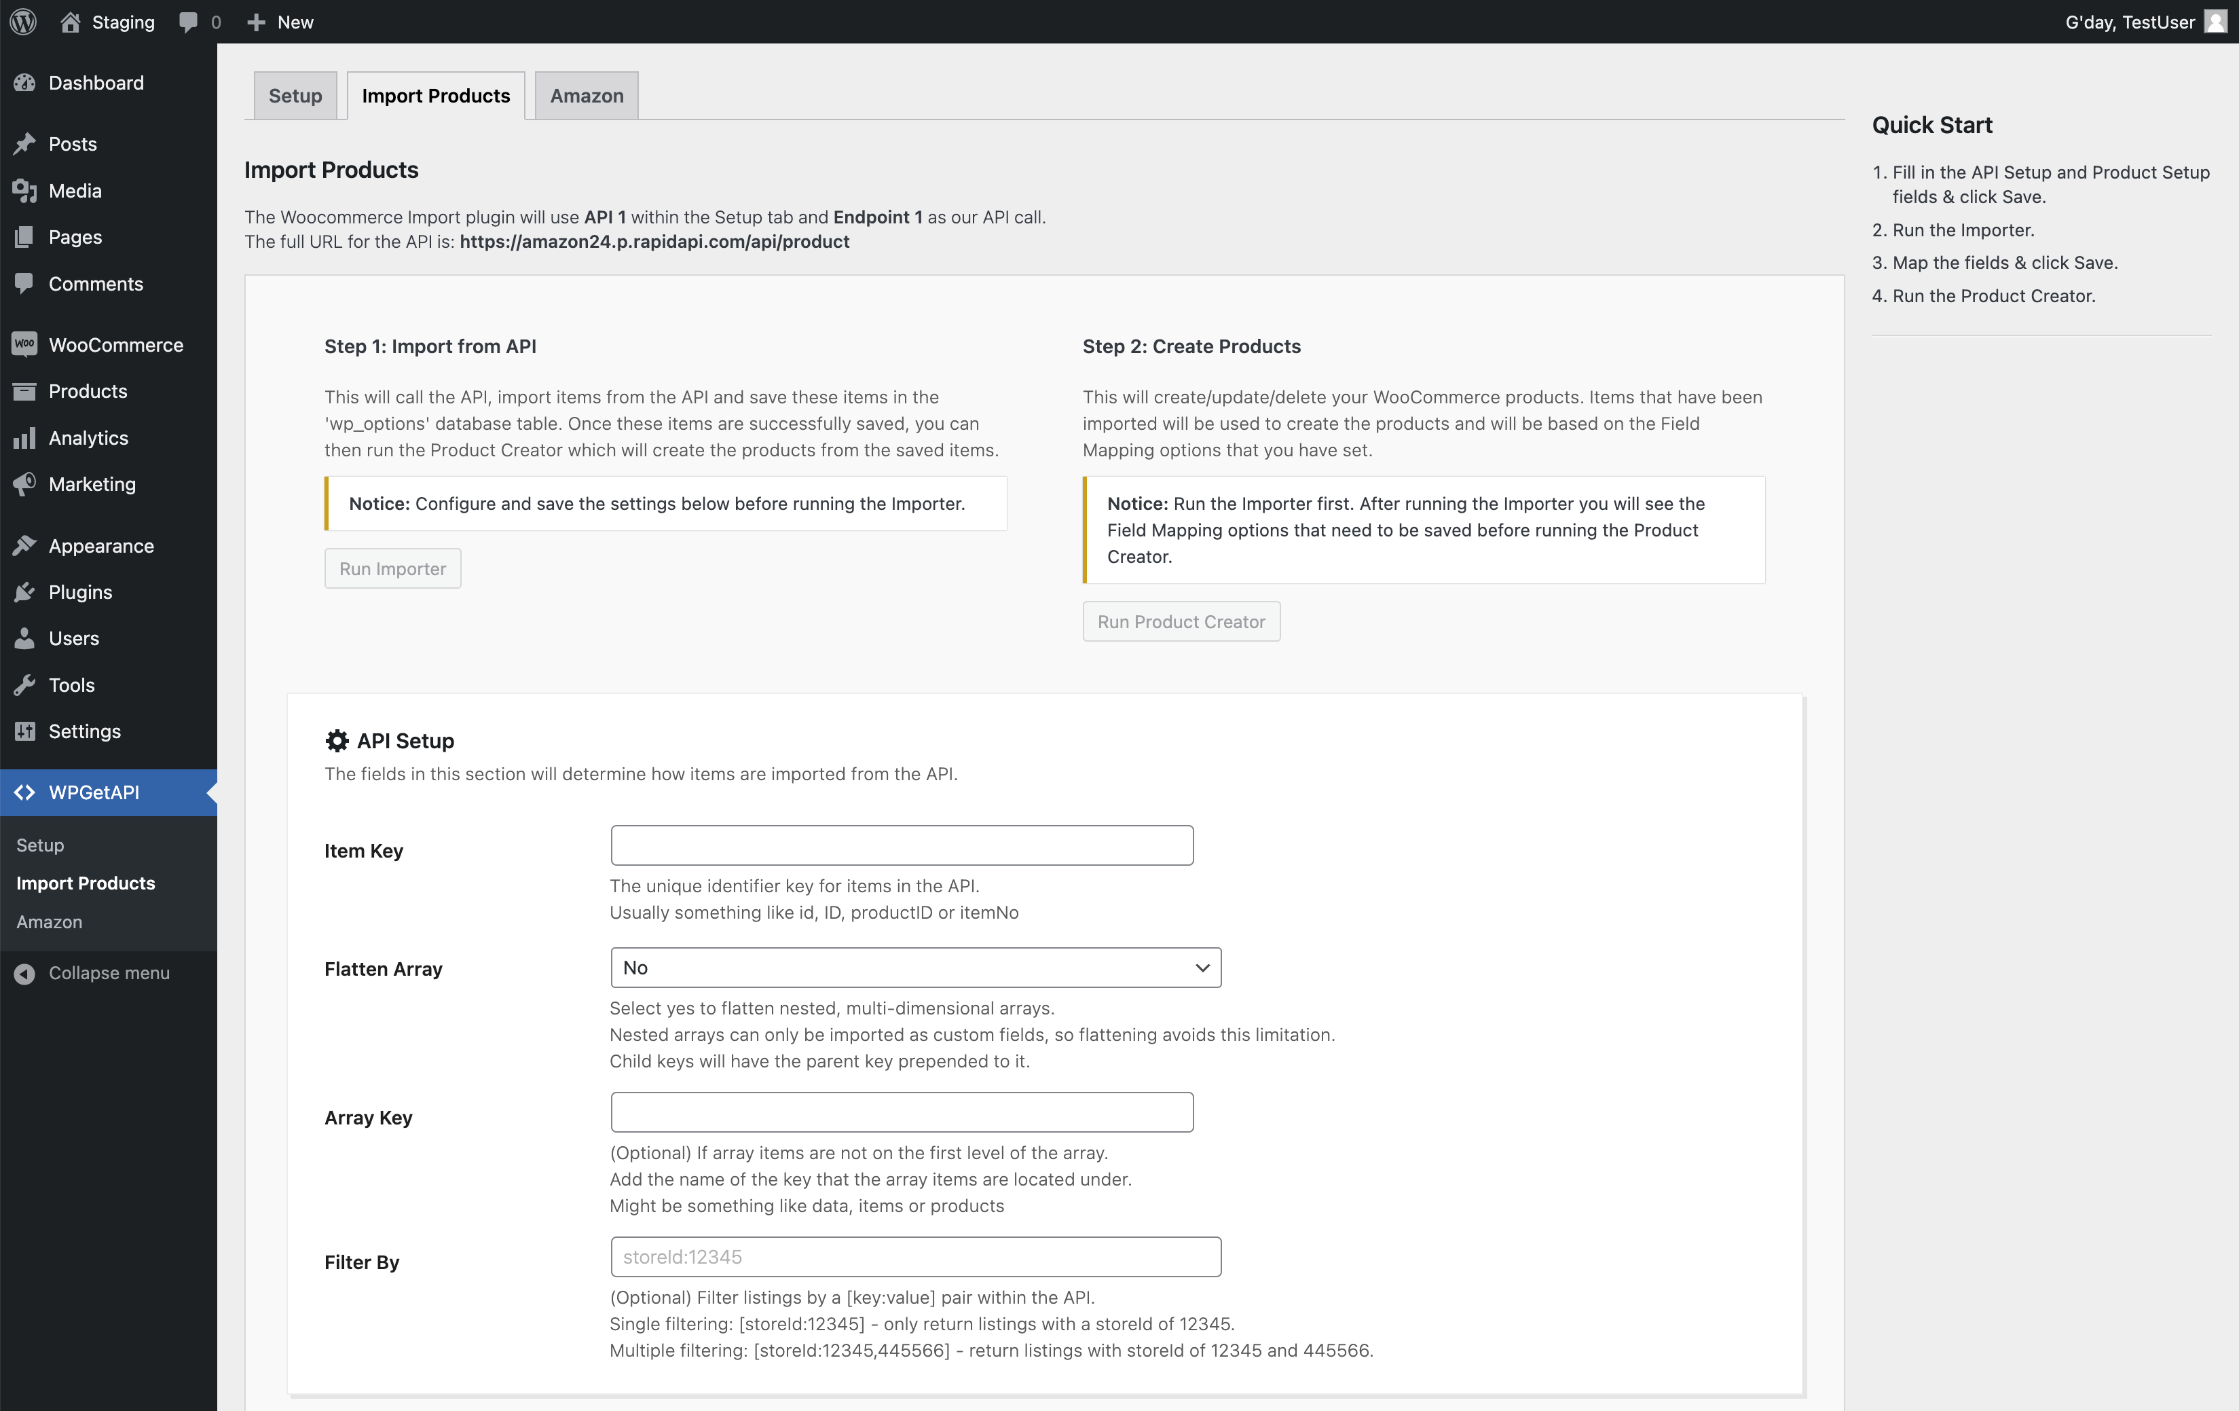2239x1411 pixels.
Task: Switch to the Setup tab
Action: [295, 95]
